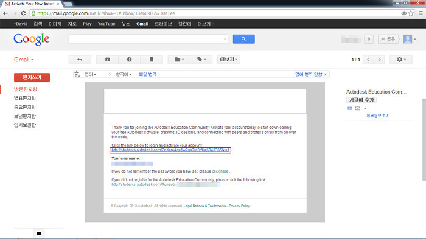Open YouTube from the Google bar

pos(106,24)
